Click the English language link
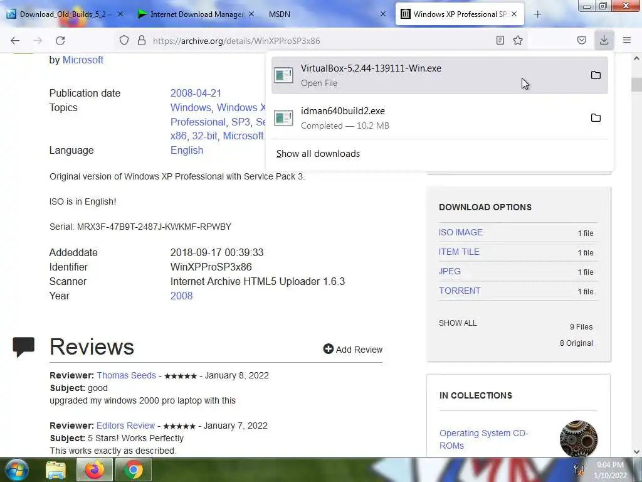Viewport: 642px width, 482px height. [x=187, y=151]
